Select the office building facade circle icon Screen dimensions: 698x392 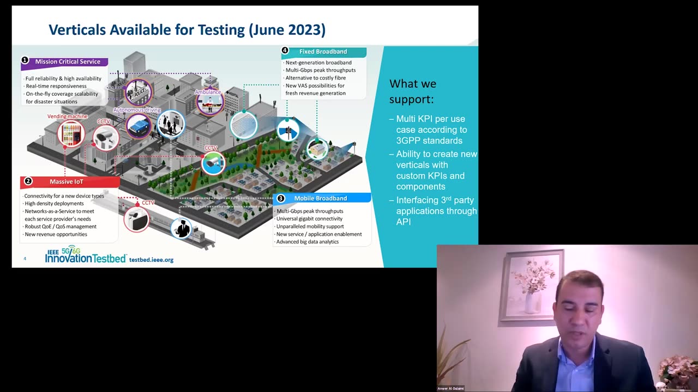[243, 125]
